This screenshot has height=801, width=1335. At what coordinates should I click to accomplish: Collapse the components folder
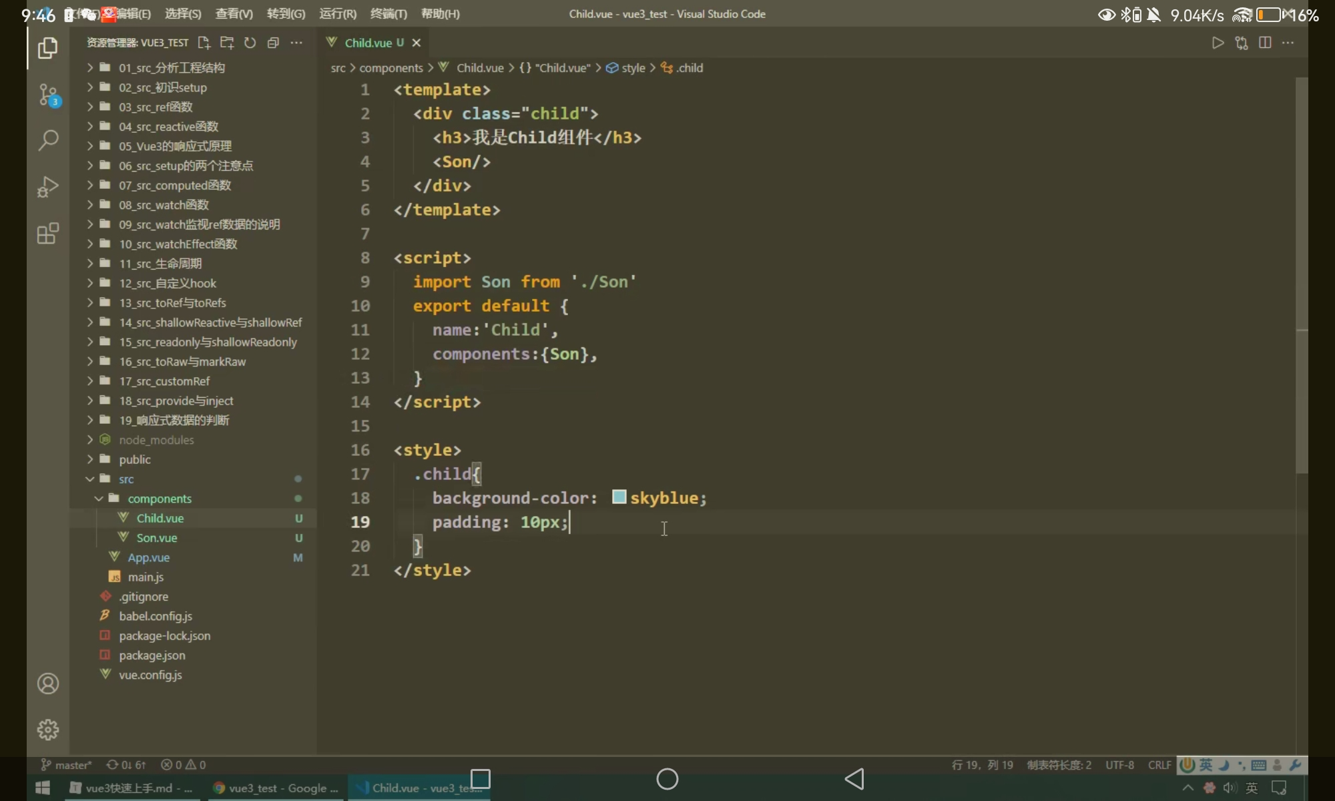(x=159, y=499)
